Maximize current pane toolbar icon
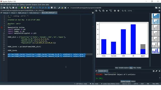161x90 pixels. pyautogui.click(x=55, y=8)
